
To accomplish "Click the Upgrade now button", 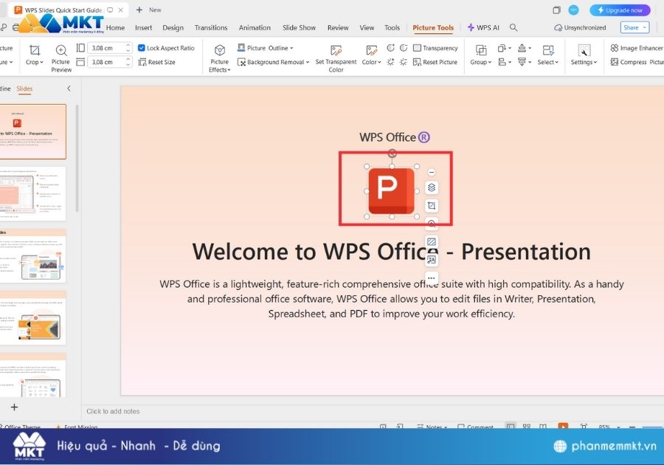I will click(x=620, y=10).
